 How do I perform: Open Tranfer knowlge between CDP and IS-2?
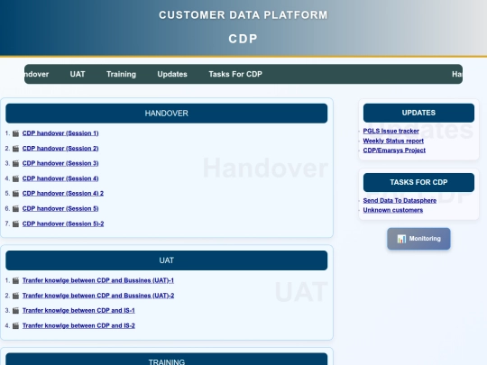point(78,325)
